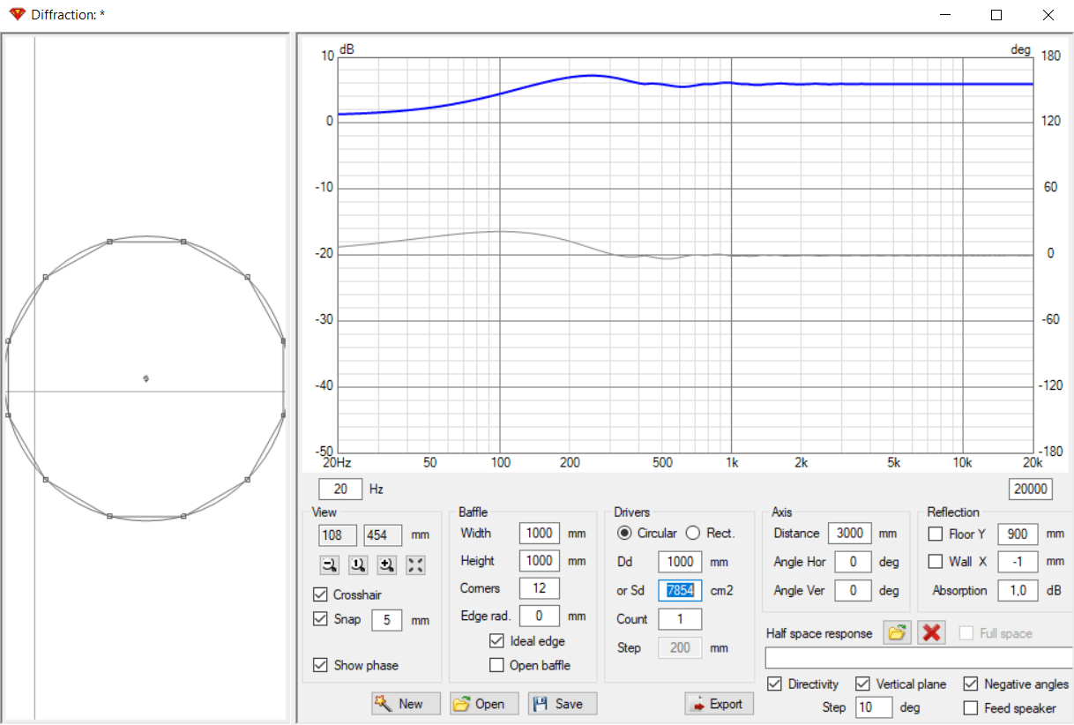Maximize the Diffraction window

point(996,15)
